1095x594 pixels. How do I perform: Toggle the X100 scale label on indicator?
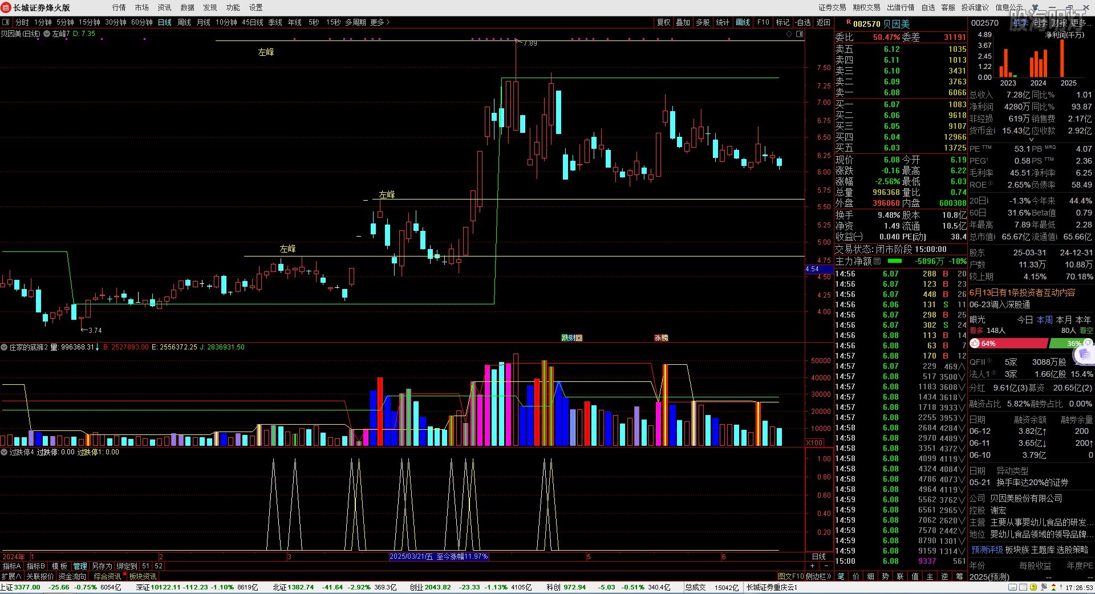(x=814, y=443)
